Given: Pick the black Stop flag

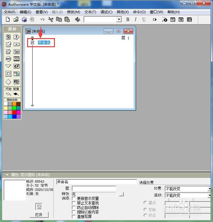Looking at the screenshot, I should point(16,94).
